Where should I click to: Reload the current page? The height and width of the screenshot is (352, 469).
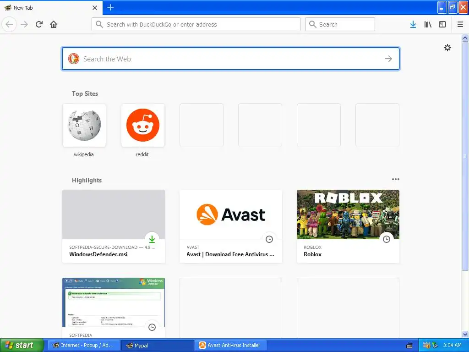[x=39, y=24]
